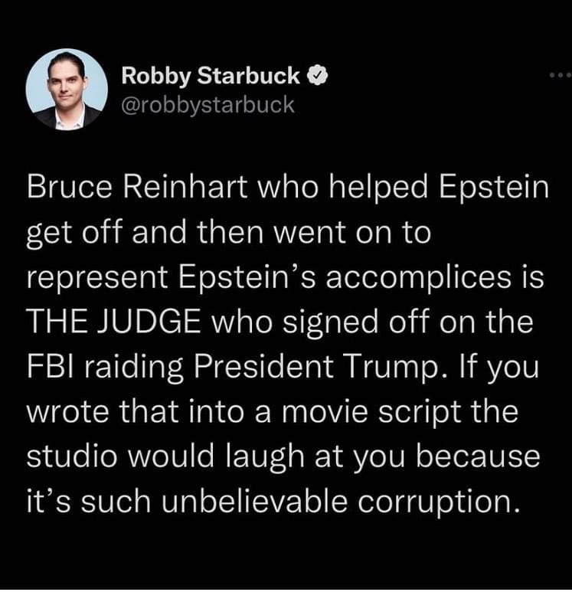
Task: Click the Robby Starbuck display name
Action: tap(211, 77)
